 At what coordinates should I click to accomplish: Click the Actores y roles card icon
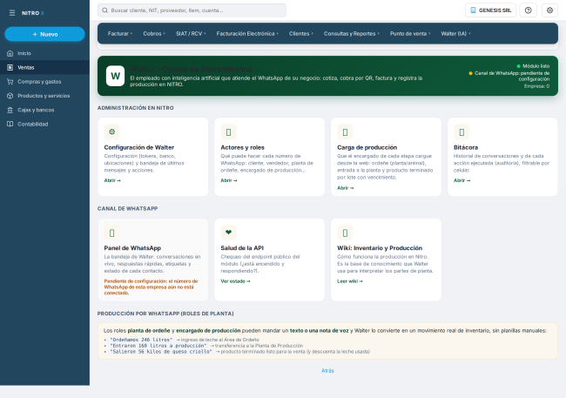click(228, 132)
